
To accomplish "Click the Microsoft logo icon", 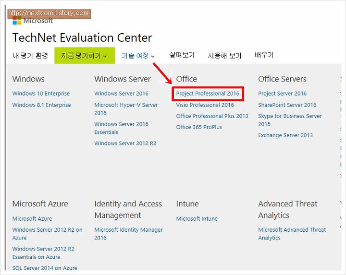I will pyautogui.click(x=17, y=21).
